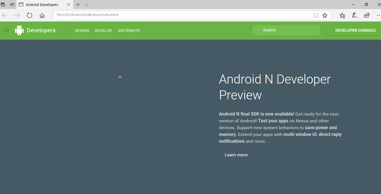
Task: Refresh the current page
Action: pyautogui.click(x=30, y=15)
